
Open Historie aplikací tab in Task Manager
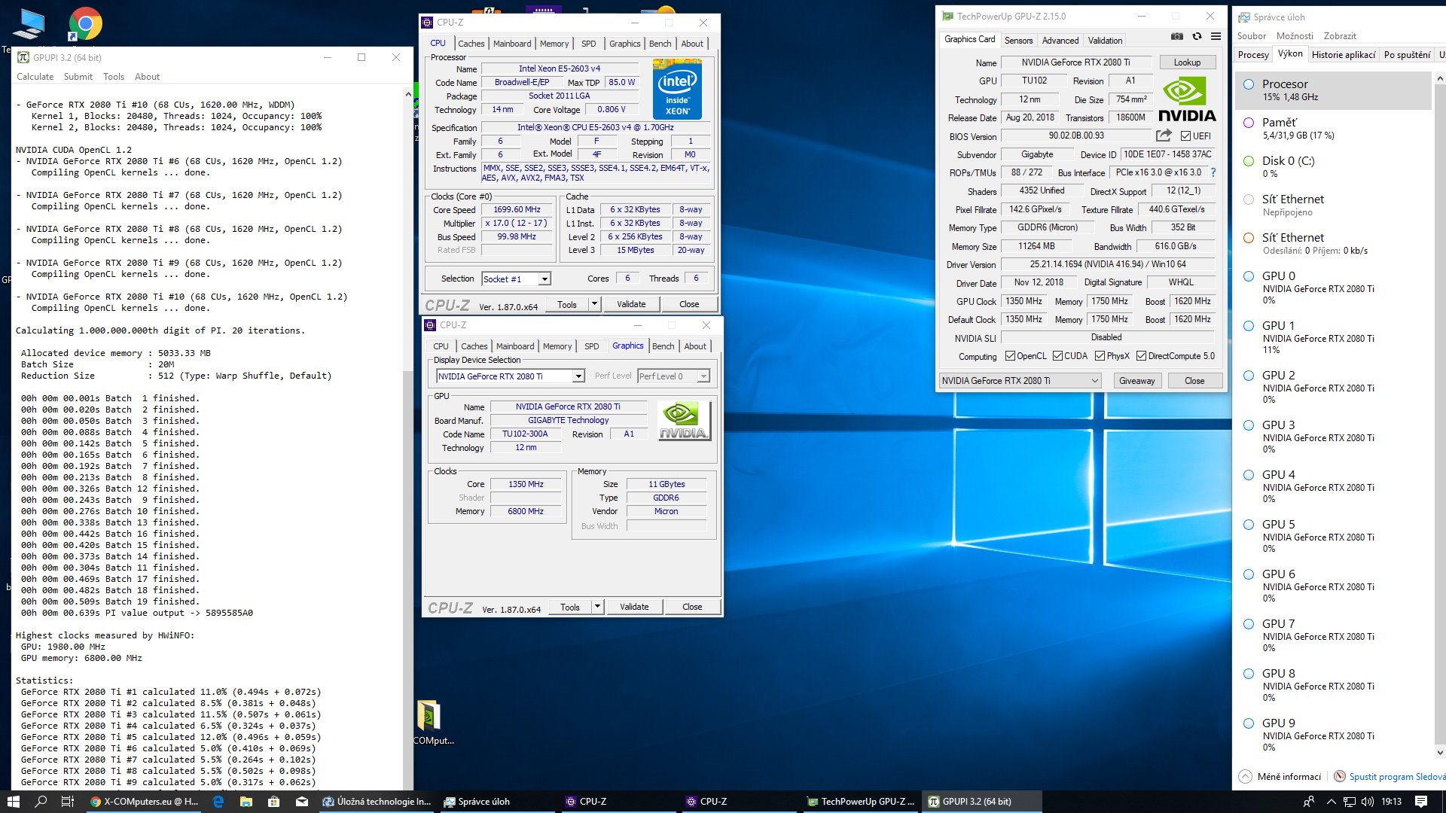coord(1344,55)
